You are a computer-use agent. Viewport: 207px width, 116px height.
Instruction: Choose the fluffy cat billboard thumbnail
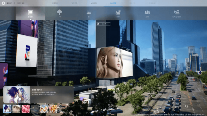(x=16, y=109)
